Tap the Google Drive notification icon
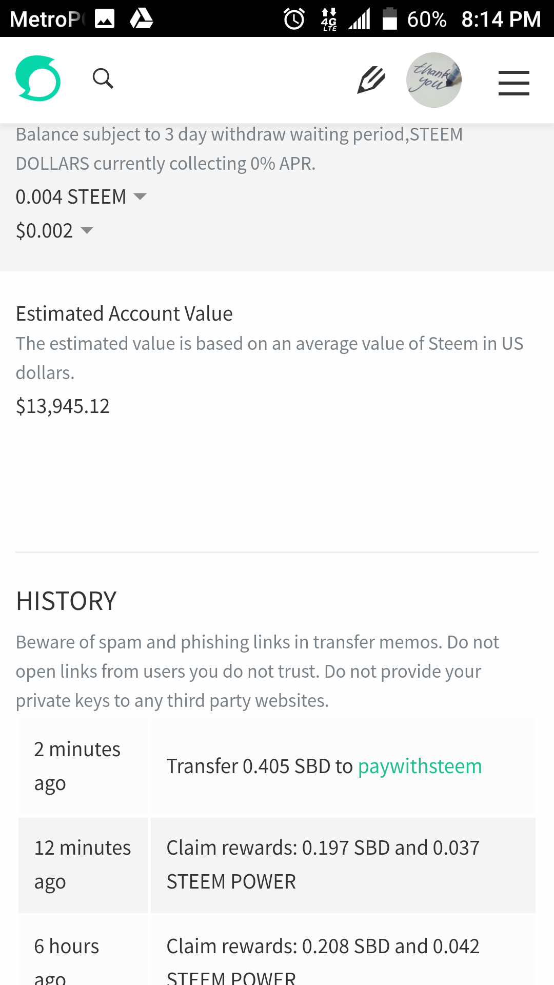 coord(141,19)
